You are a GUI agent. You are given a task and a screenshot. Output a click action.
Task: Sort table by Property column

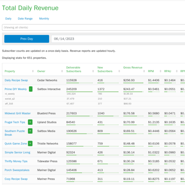33,71
